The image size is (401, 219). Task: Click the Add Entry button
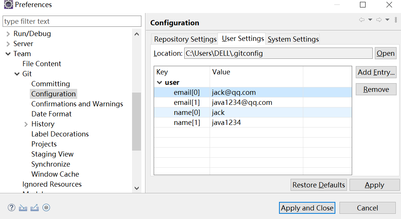(x=376, y=73)
